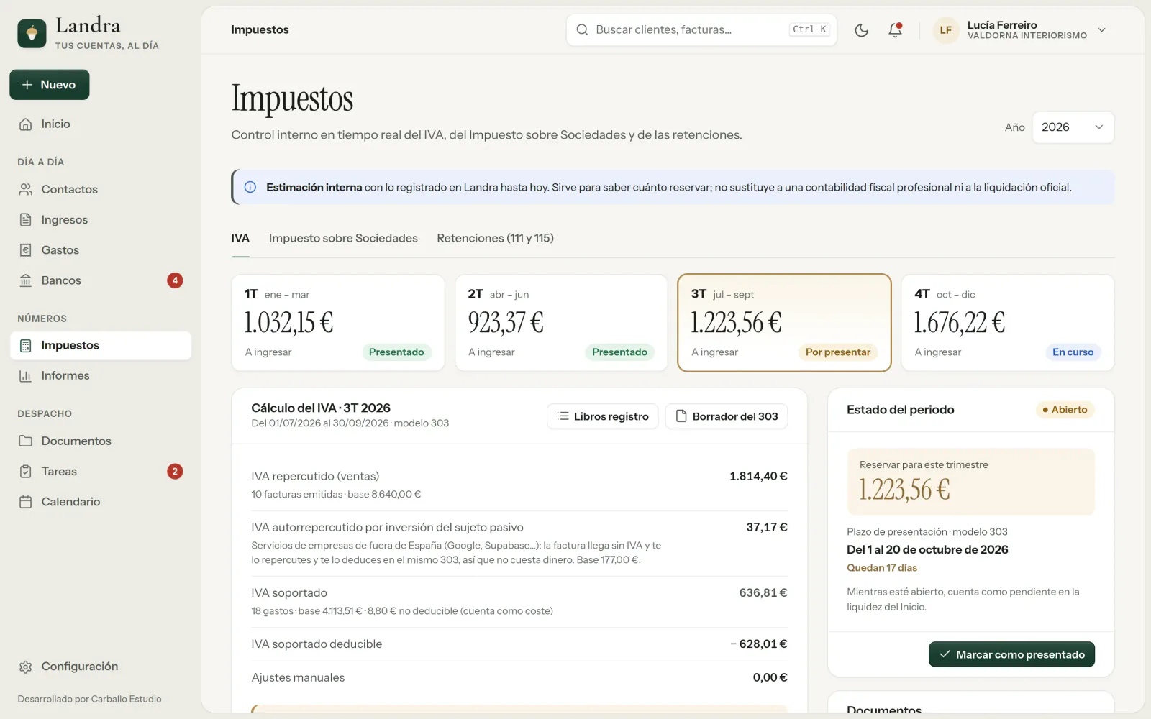
Task: Click the Abierto status badge
Action: 1065,410
